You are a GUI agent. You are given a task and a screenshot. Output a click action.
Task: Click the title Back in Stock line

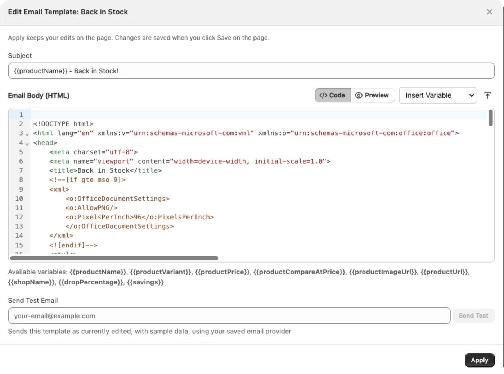[105, 170]
